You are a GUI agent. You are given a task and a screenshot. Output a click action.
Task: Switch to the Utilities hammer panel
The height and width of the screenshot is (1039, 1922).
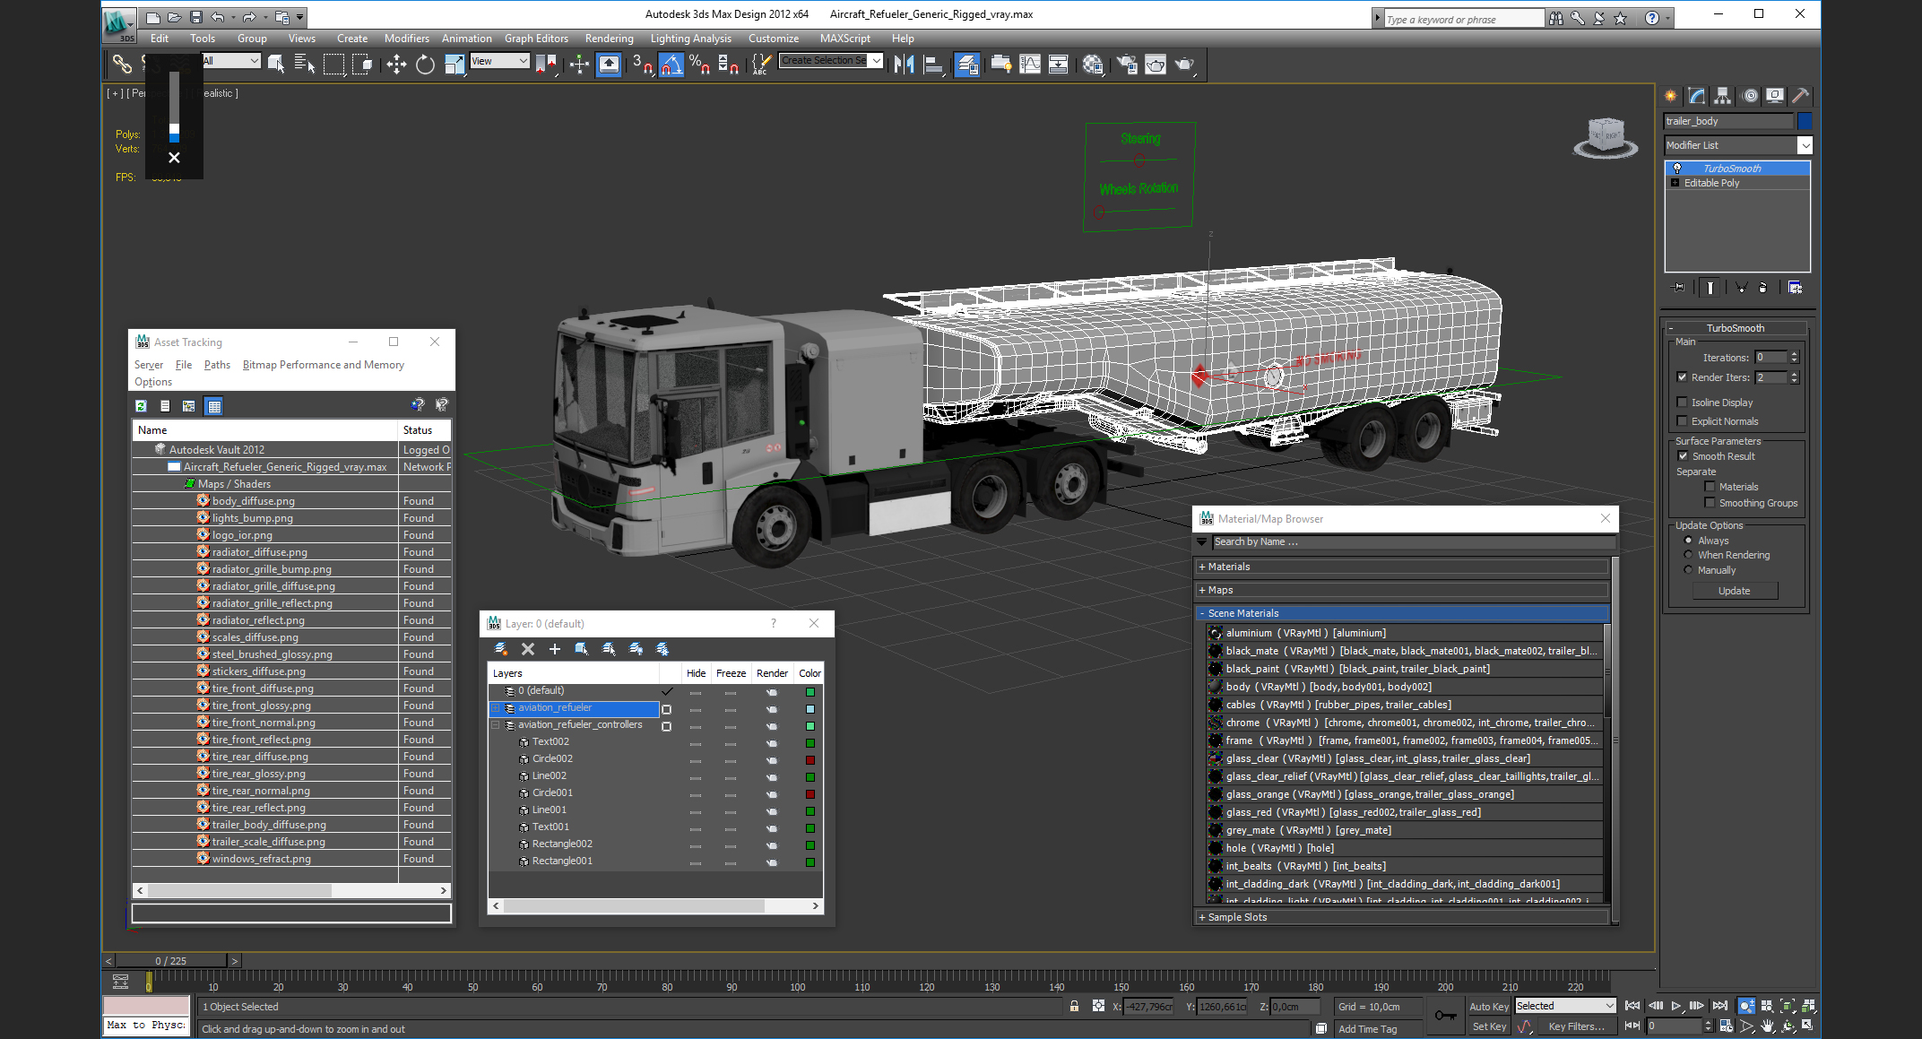point(1801,96)
